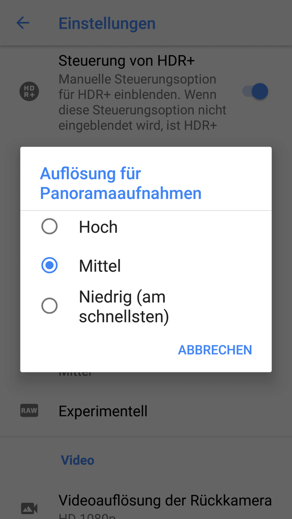Click the ABBRECHEN button
The width and height of the screenshot is (292, 519).
(215, 350)
